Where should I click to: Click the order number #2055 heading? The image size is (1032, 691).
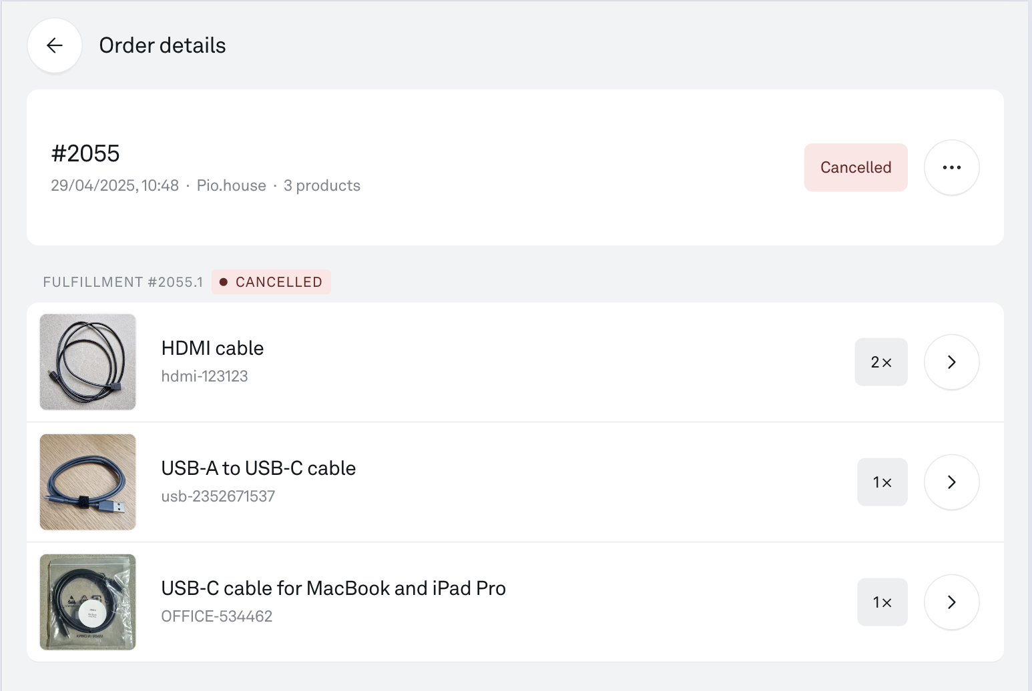[85, 153]
